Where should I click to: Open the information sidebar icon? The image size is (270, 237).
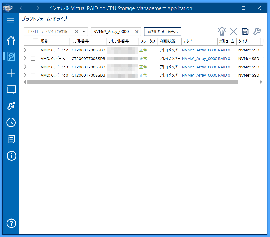click(11, 156)
